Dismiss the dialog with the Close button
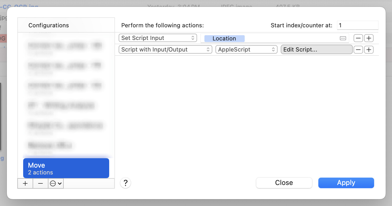 pos(284,183)
